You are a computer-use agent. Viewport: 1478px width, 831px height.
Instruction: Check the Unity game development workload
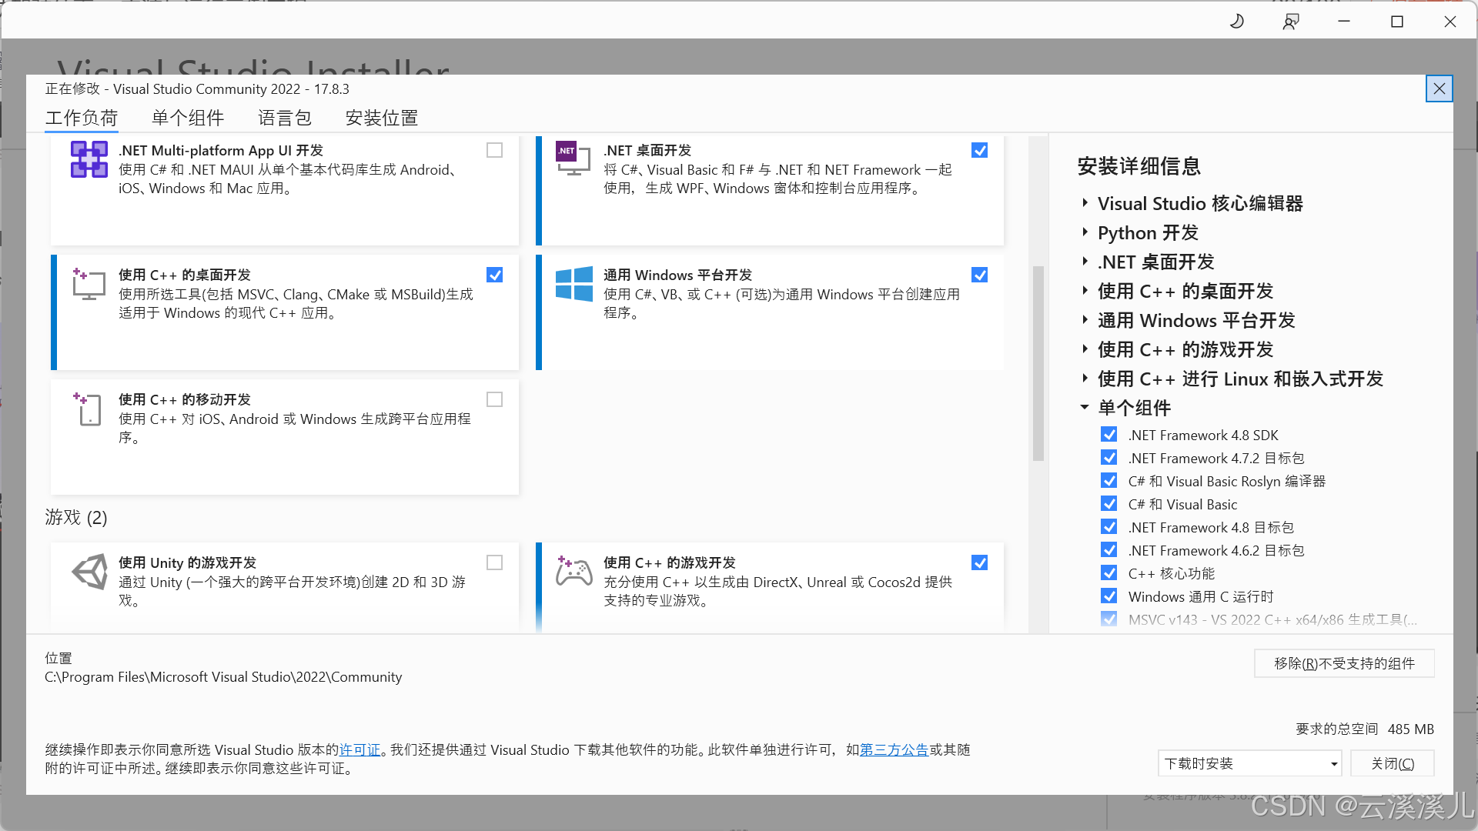point(494,562)
